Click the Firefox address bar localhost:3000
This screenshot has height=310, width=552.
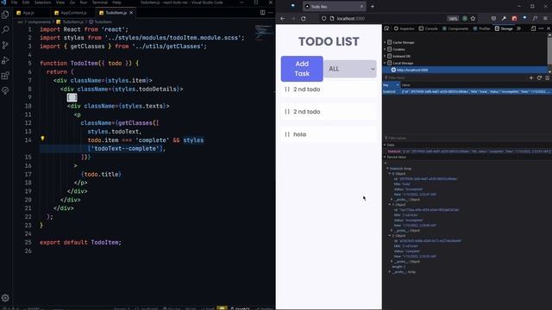[x=351, y=19]
